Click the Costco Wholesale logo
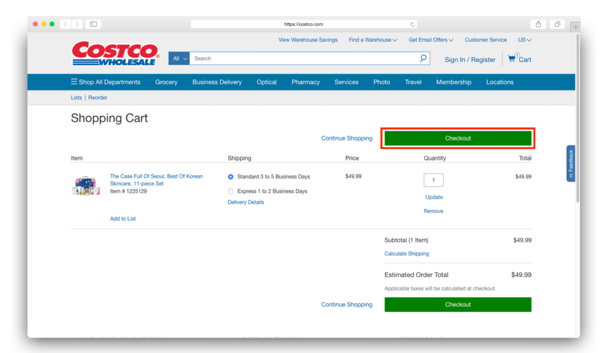Screen dimensions: 611x353 click(x=116, y=53)
